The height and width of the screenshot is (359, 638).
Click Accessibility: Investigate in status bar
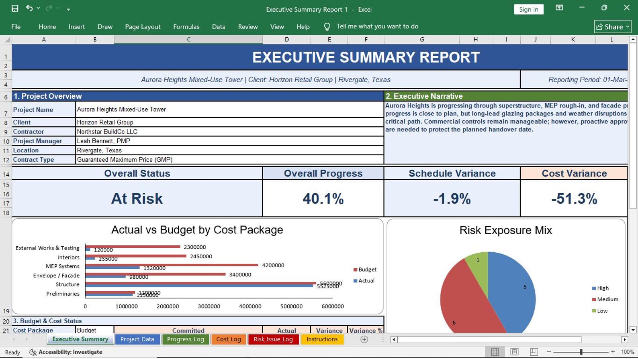click(66, 352)
